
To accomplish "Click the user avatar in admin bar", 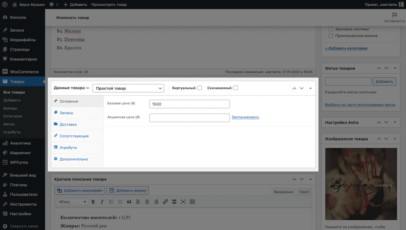I will tap(402, 4).
